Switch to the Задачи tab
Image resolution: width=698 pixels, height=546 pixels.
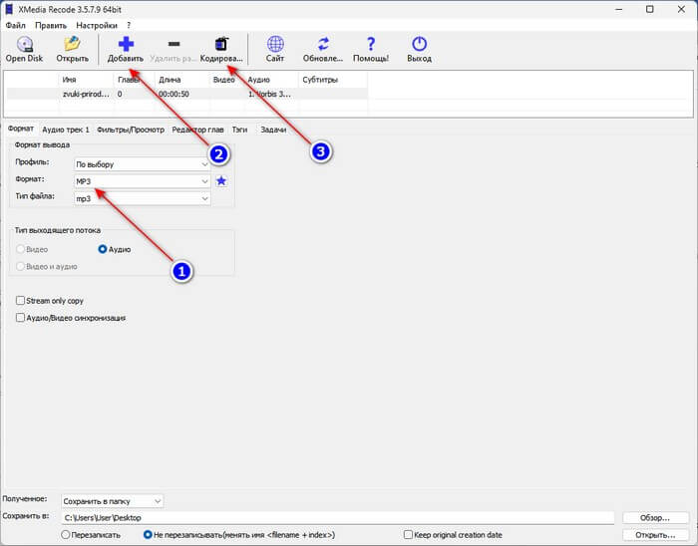tap(273, 130)
